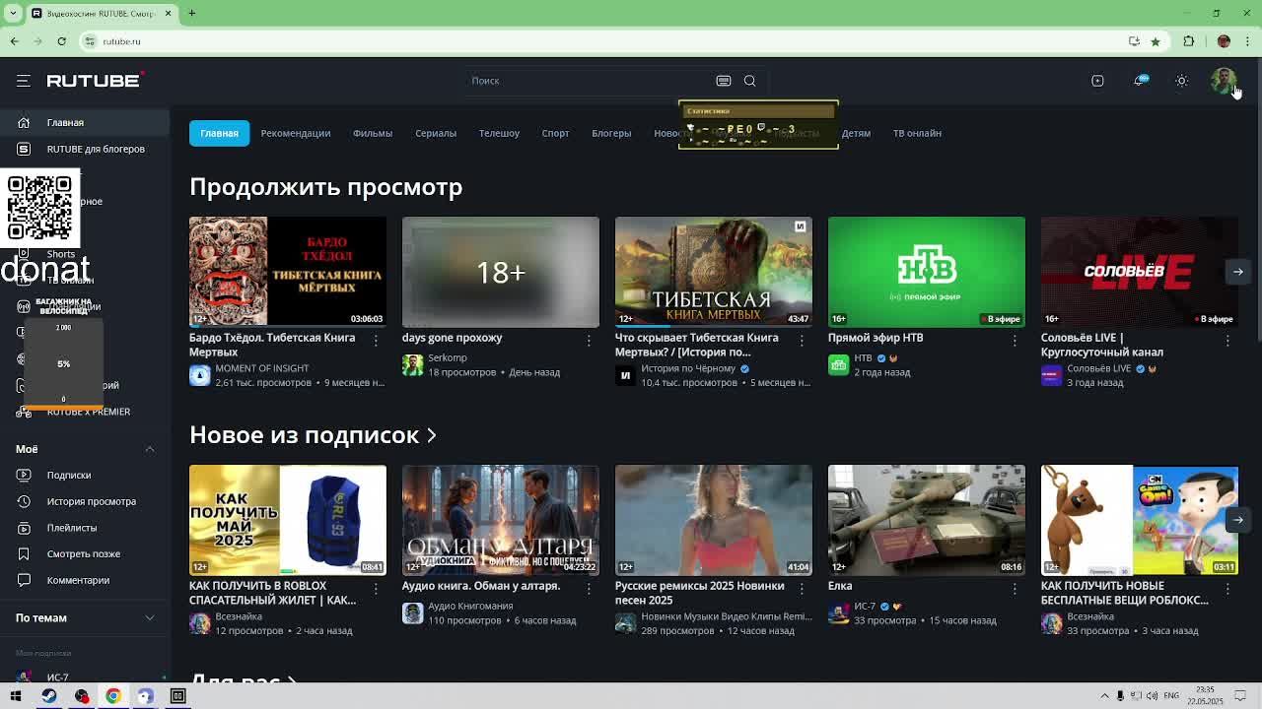Open the on-screen keyboard icon in search

pos(724,81)
